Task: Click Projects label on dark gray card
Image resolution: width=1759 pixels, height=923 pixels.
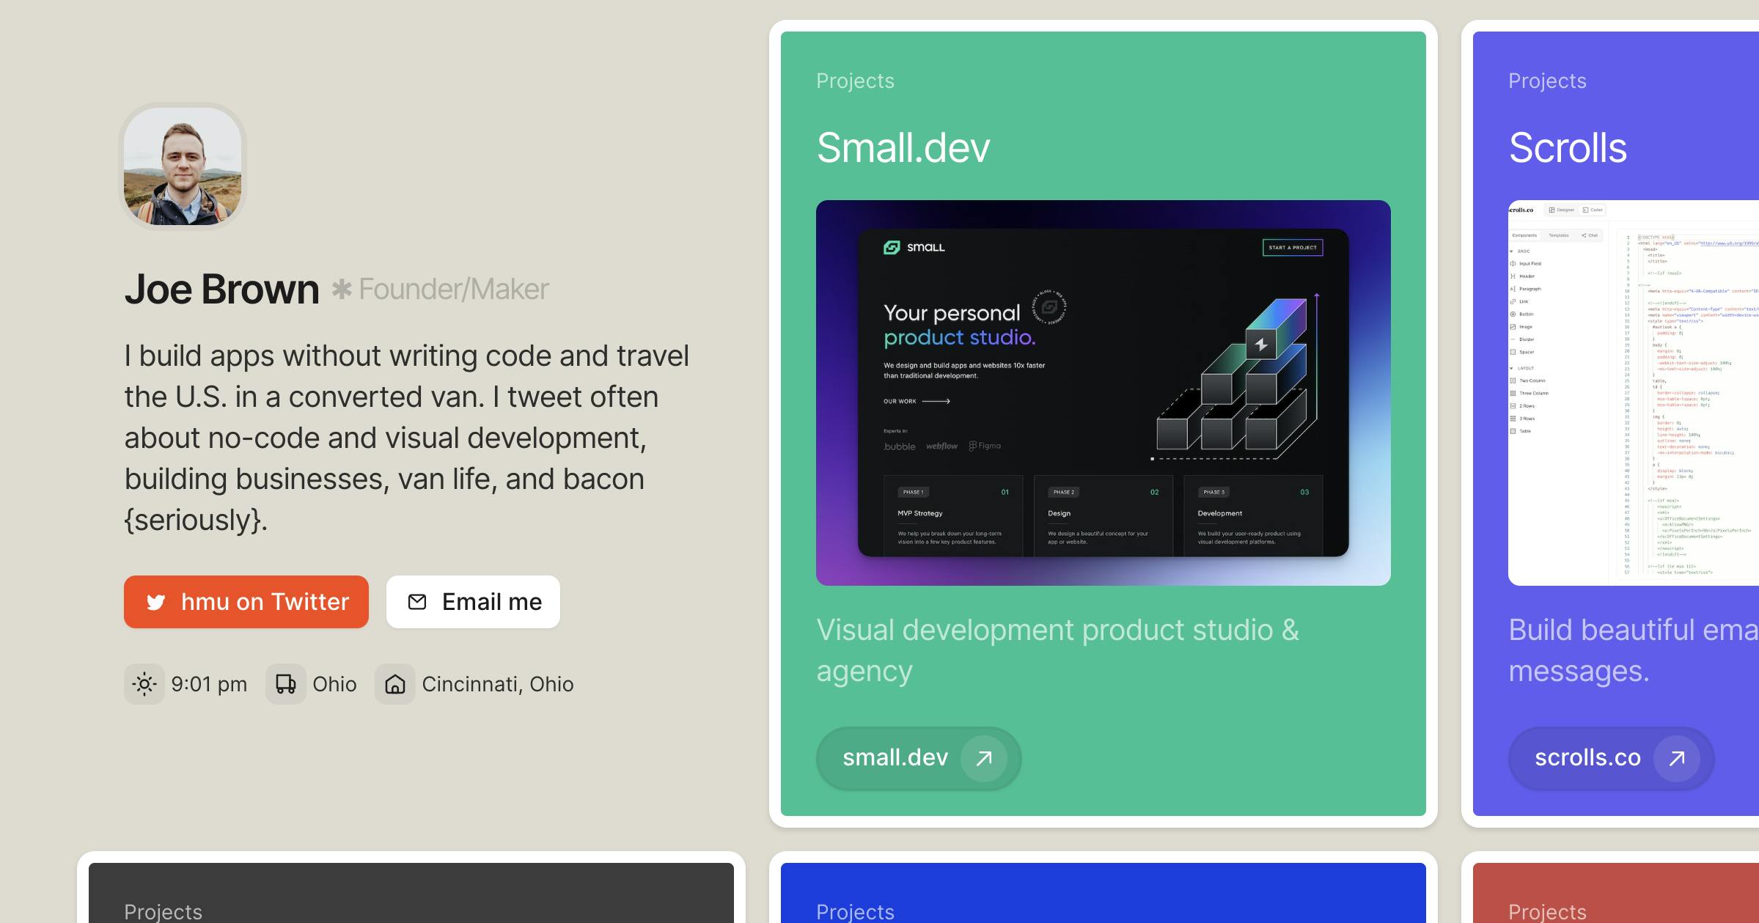Action: coord(163,911)
